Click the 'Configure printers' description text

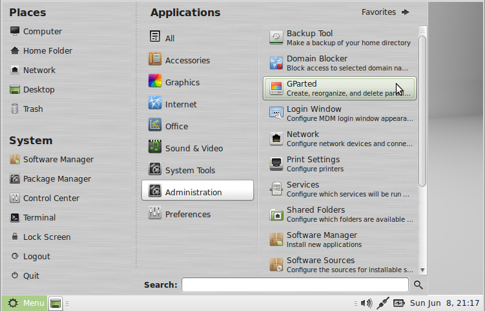point(315,169)
